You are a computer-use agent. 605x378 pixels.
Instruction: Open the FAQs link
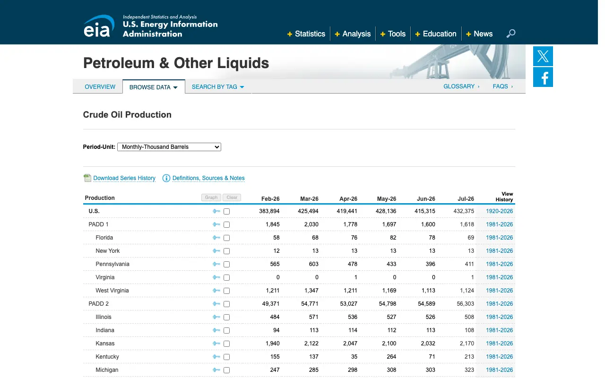tap(502, 86)
